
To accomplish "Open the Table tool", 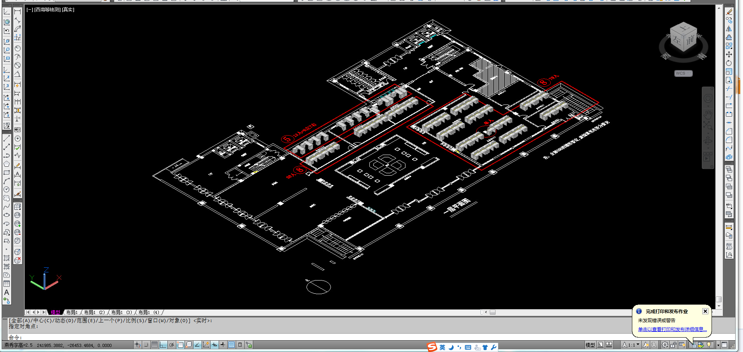I will [7, 284].
